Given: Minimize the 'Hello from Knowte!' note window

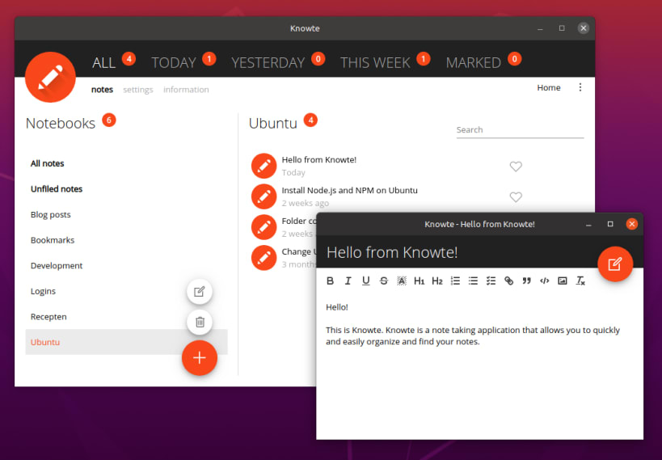Looking at the screenshot, I should pyautogui.click(x=588, y=224).
